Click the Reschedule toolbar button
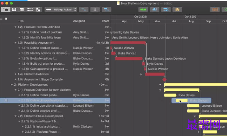 [166, 9]
